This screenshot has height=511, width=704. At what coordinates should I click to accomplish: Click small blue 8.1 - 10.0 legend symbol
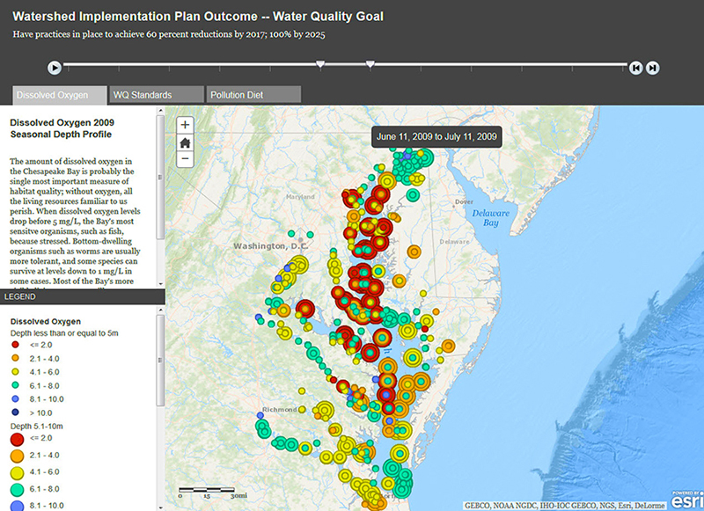[x=15, y=398]
